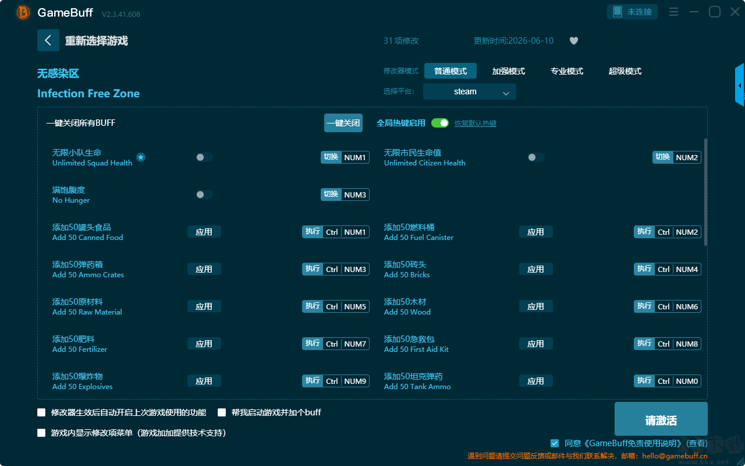
Task: Switch to 专业模式 mode tab
Action: [567, 71]
